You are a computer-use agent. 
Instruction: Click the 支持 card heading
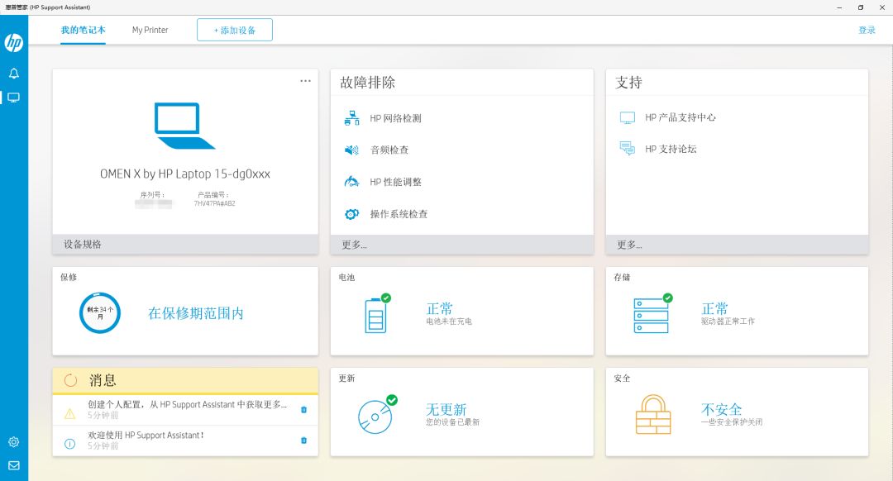point(628,83)
